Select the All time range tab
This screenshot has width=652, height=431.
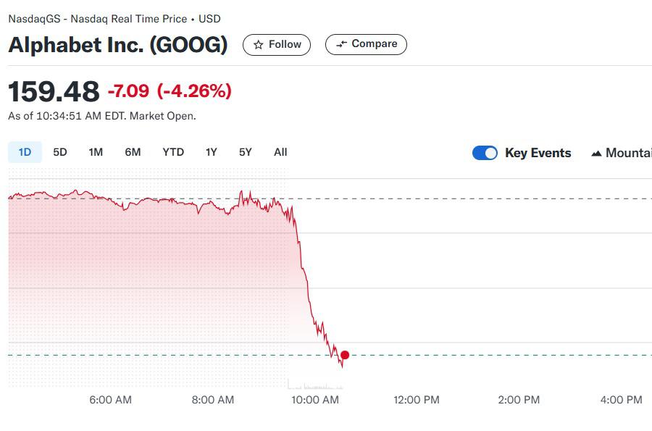280,152
